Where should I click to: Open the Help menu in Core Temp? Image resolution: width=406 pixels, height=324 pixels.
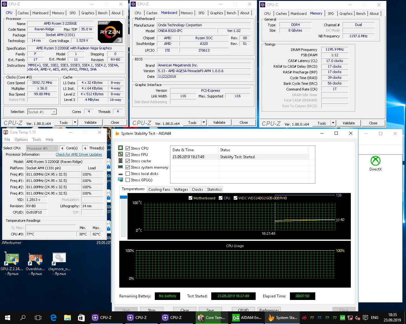click(49, 140)
